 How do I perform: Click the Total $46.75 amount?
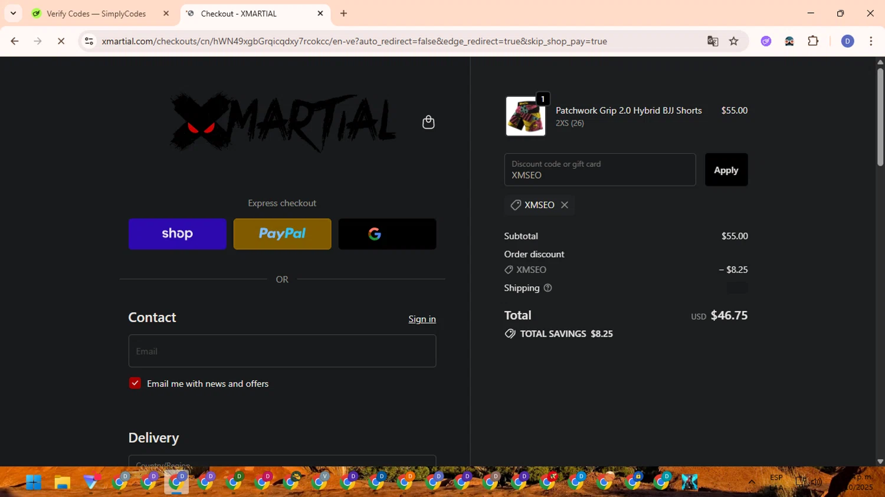tap(729, 315)
